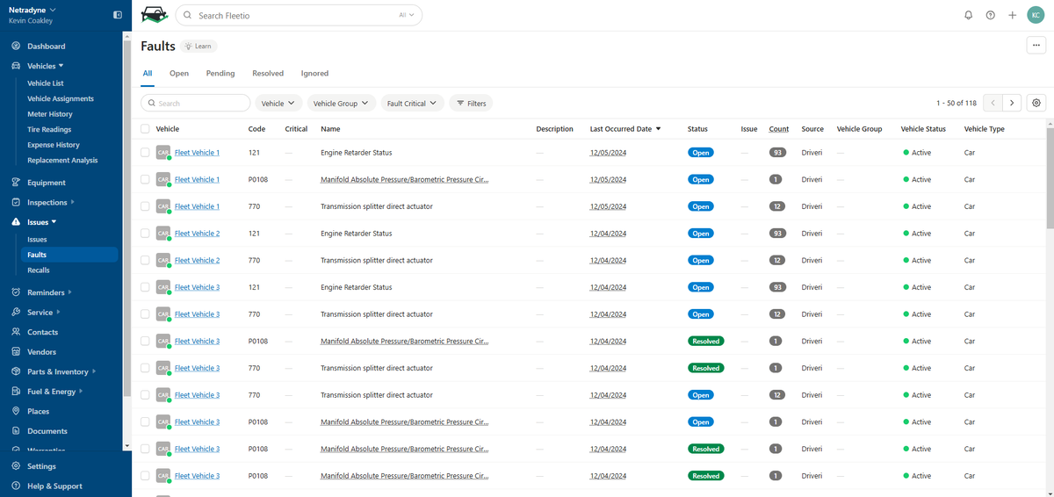Select all rows header checkbox

pyautogui.click(x=145, y=129)
